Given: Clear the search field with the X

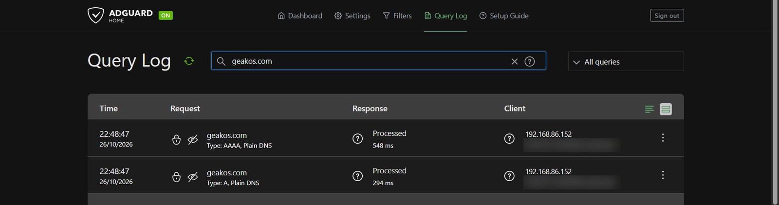Looking at the screenshot, I should click(x=514, y=61).
